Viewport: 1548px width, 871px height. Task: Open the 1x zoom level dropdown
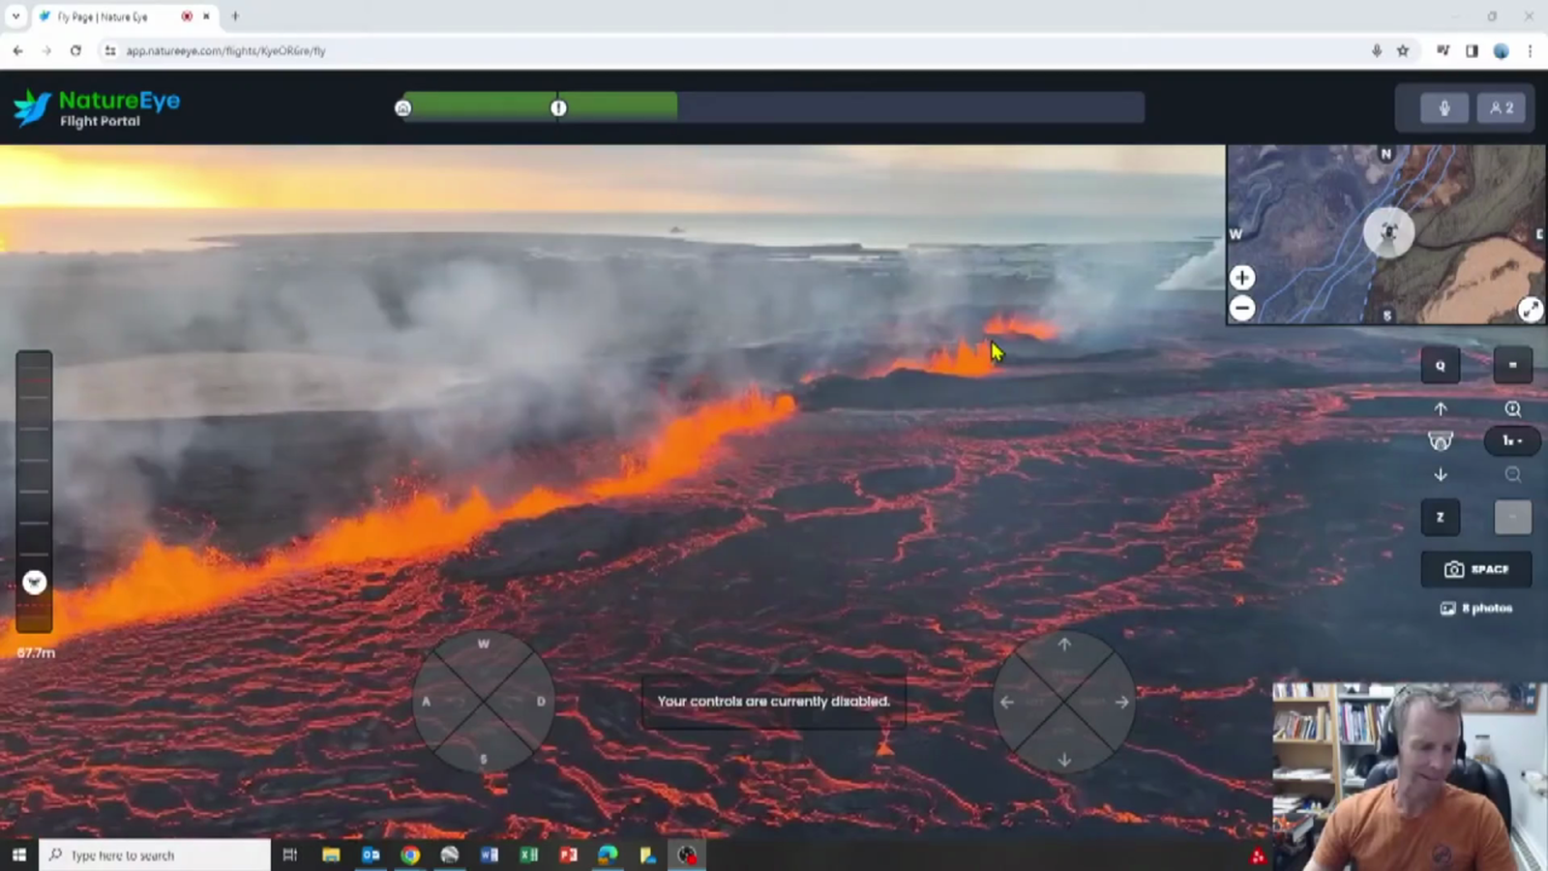click(x=1512, y=441)
